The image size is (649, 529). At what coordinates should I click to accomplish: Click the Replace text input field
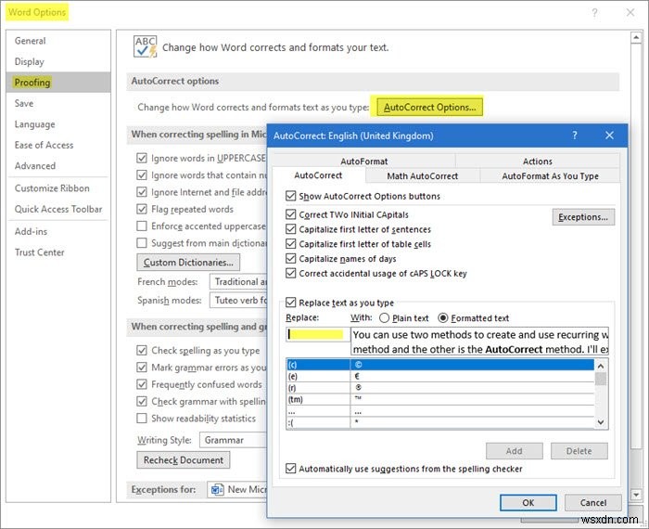point(317,334)
